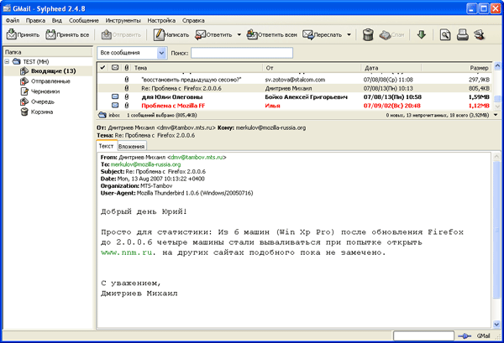
Task: Sort messages by Тема column
Action: pos(197,68)
